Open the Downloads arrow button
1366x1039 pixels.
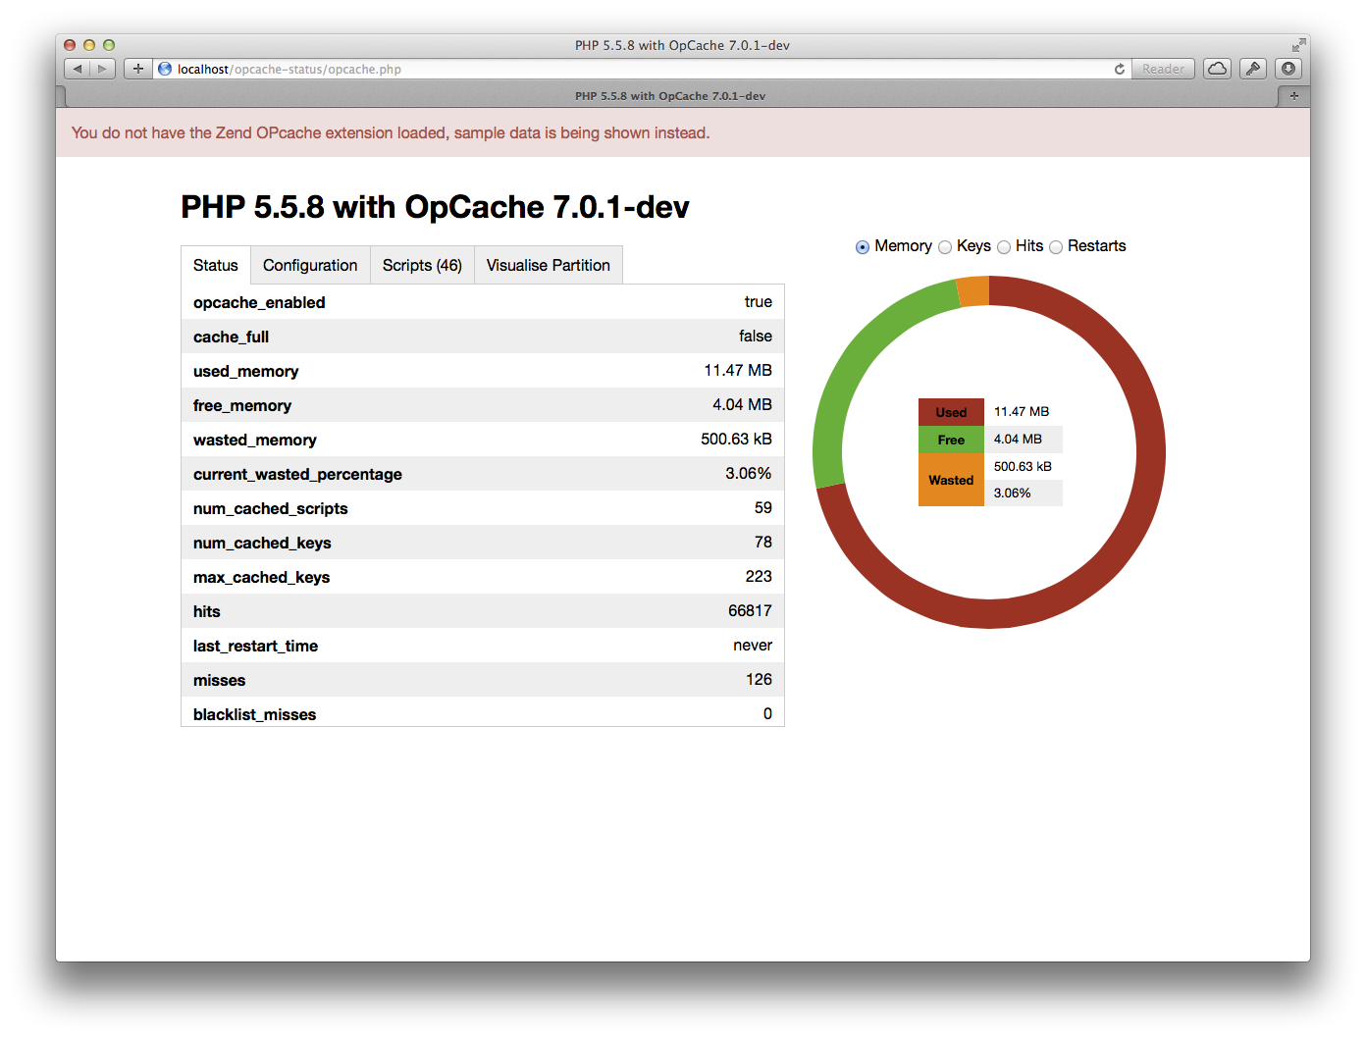(x=1288, y=69)
